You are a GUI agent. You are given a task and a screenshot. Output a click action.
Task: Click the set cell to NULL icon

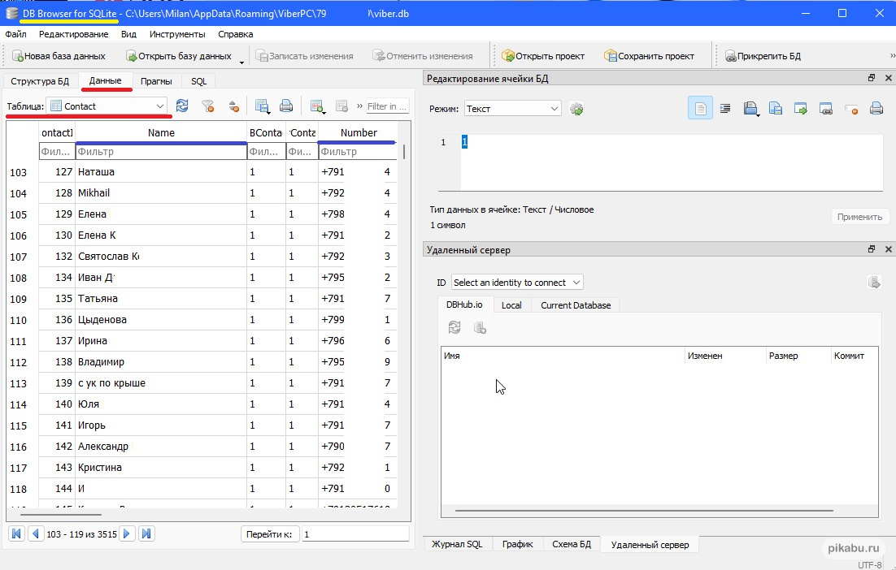click(x=851, y=108)
